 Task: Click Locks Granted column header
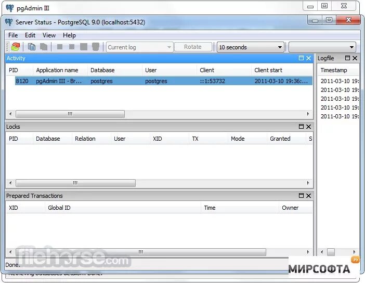coord(286,139)
